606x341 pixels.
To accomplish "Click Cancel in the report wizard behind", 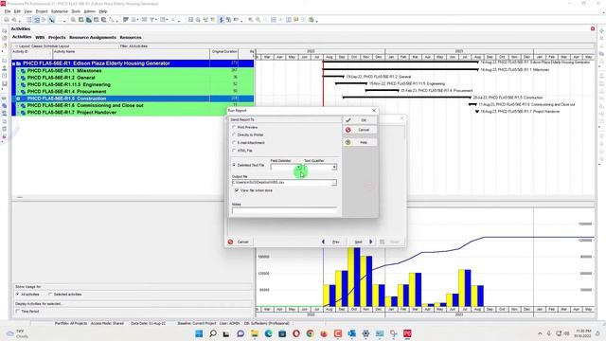I will tap(239, 242).
